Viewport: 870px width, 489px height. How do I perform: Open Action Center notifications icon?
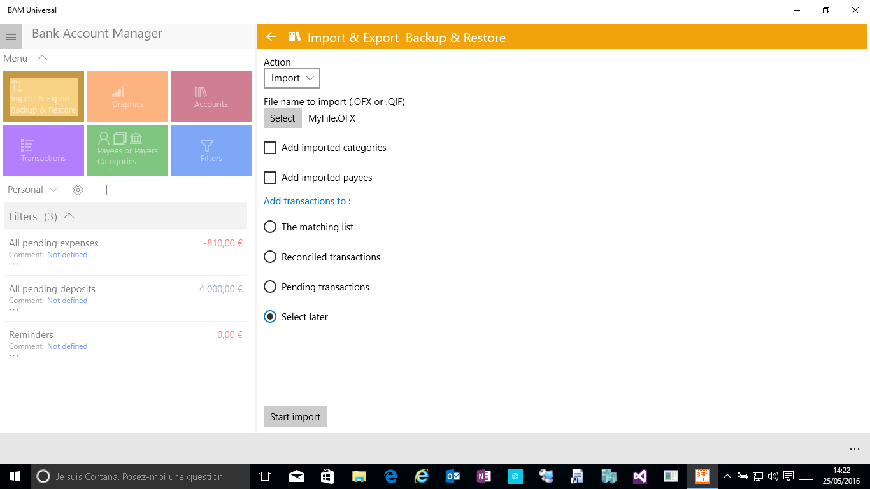click(x=788, y=476)
